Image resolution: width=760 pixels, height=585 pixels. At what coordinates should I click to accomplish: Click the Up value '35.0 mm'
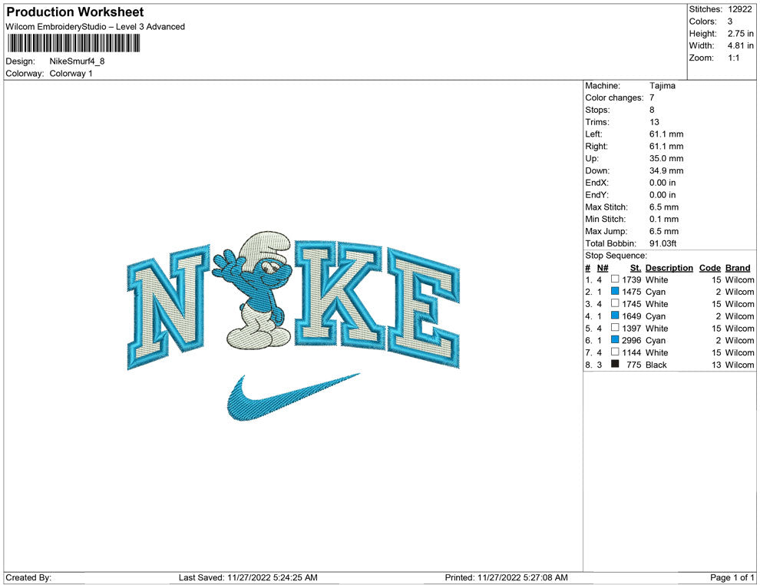[x=666, y=158]
